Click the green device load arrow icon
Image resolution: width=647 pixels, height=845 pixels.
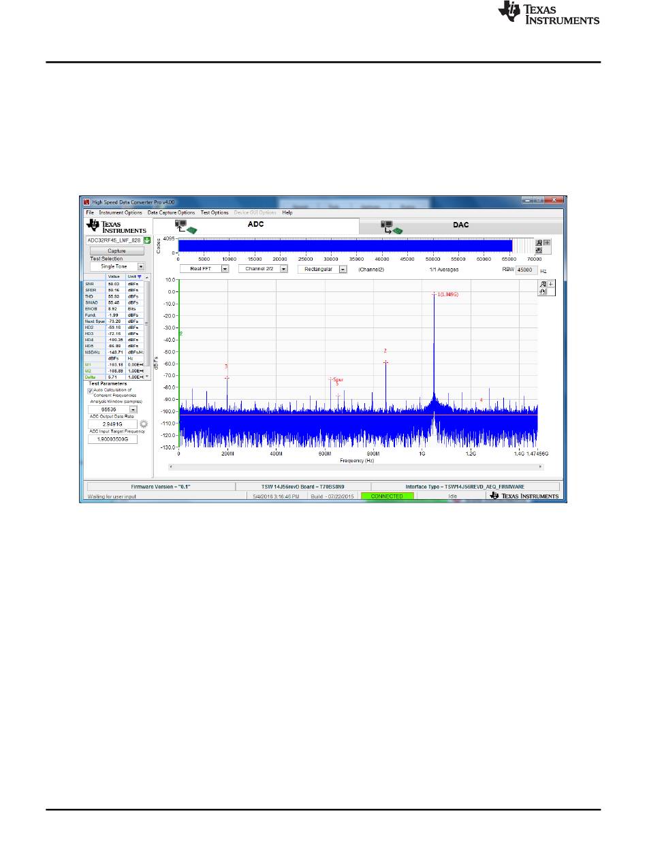pyautogui.click(x=146, y=241)
